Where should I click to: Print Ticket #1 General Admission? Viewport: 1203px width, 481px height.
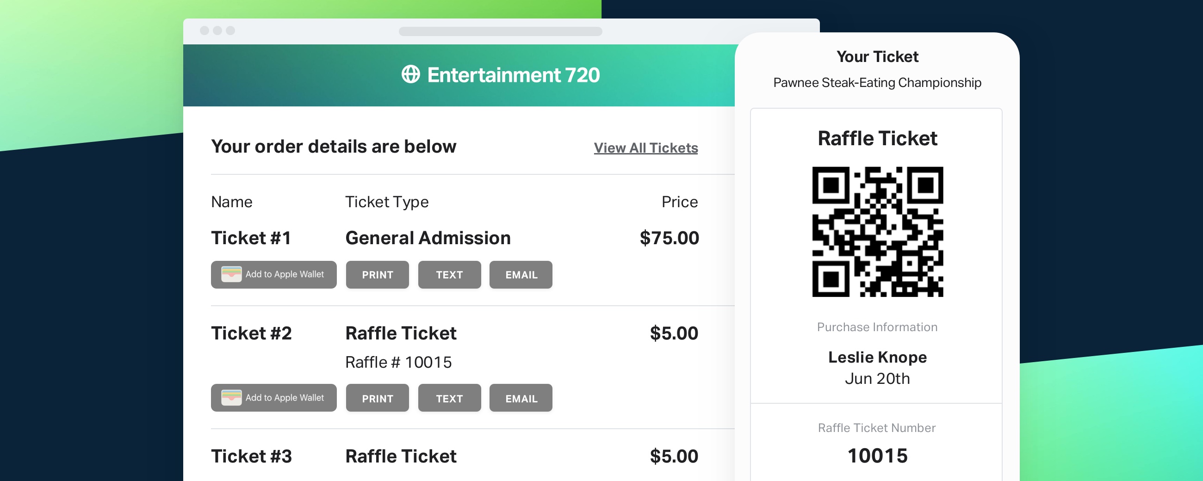tap(377, 275)
